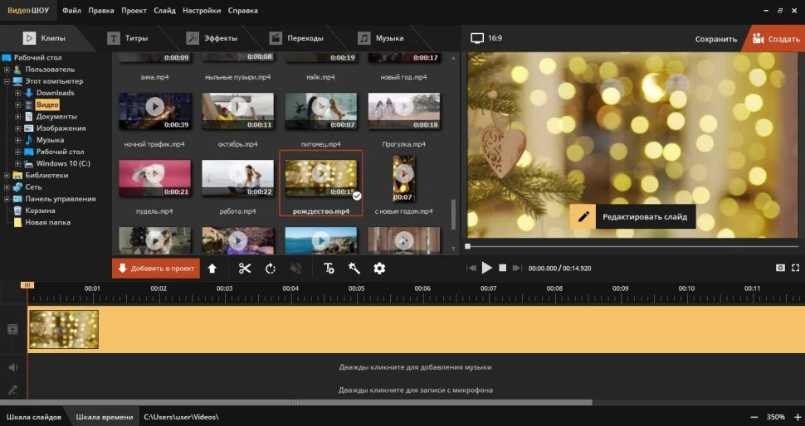Expand the Downloads folder tree node

[x=17, y=94]
